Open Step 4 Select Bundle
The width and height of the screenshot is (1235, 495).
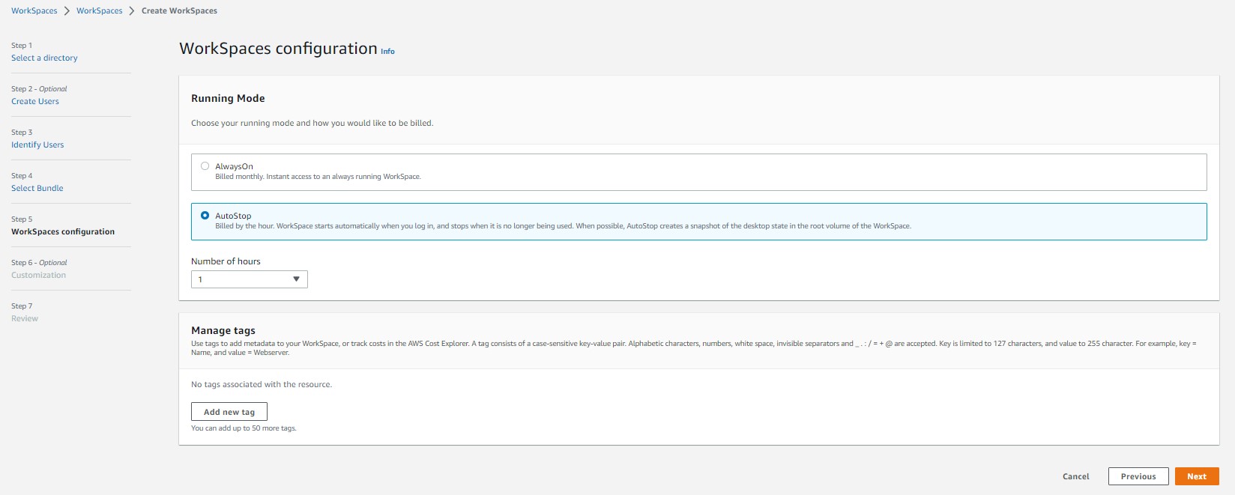tap(37, 188)
